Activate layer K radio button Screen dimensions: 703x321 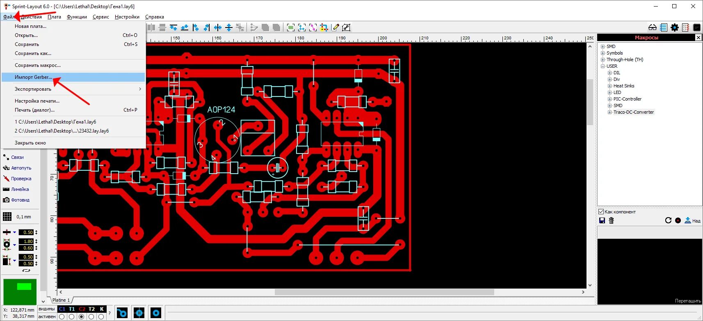point(101,316)
